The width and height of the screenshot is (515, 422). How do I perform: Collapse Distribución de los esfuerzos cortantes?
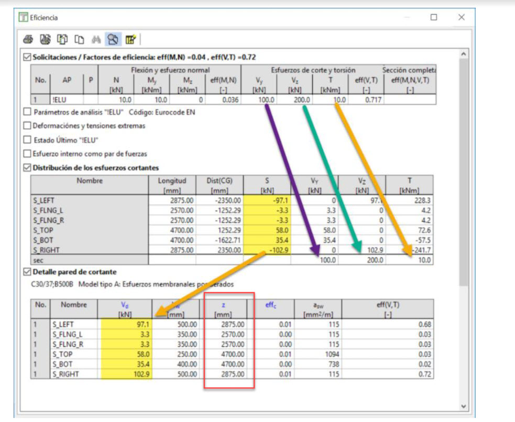click(27, 168)
